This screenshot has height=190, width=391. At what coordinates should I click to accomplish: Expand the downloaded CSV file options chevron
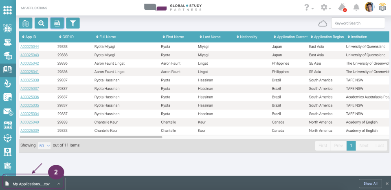[59, 183]
